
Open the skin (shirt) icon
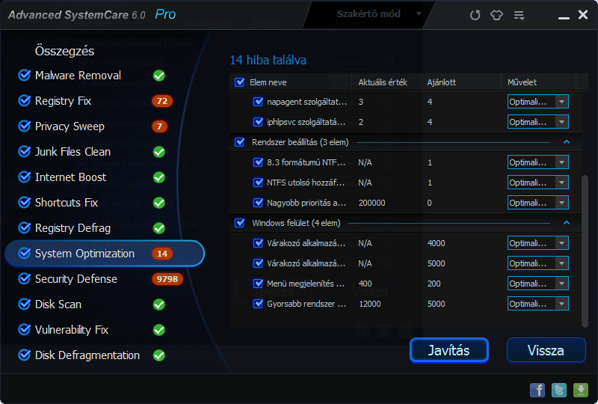[x=496, y=15]
